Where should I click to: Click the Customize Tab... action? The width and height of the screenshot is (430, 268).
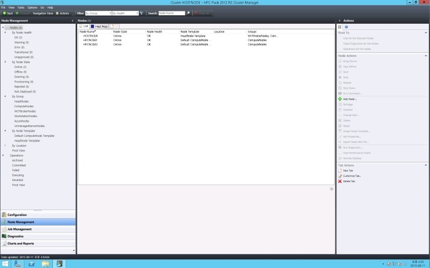(352, 176)
